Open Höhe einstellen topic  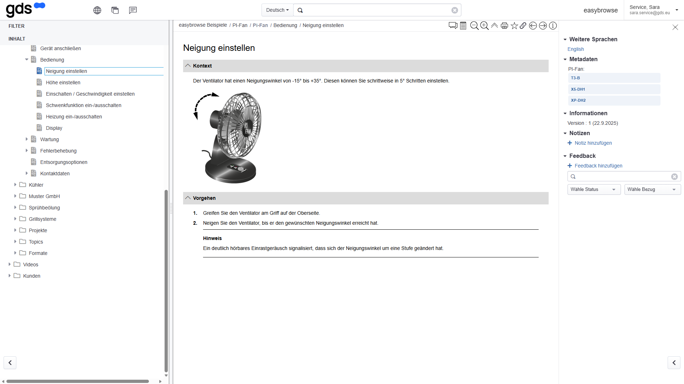[x=63, y=82]
